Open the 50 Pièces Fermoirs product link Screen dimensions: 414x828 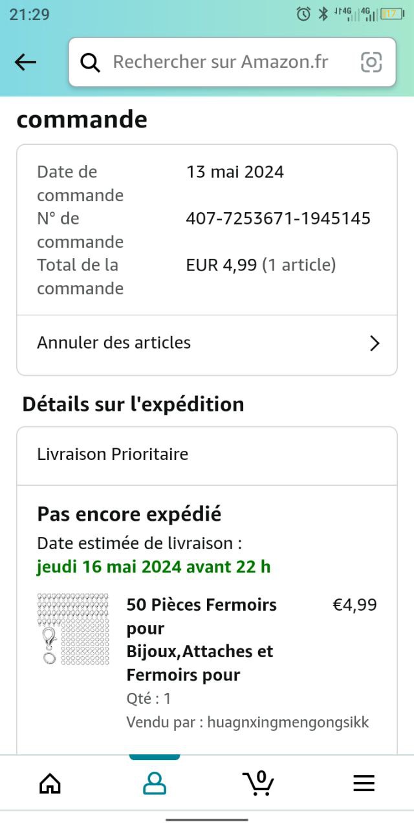(201, 639)
